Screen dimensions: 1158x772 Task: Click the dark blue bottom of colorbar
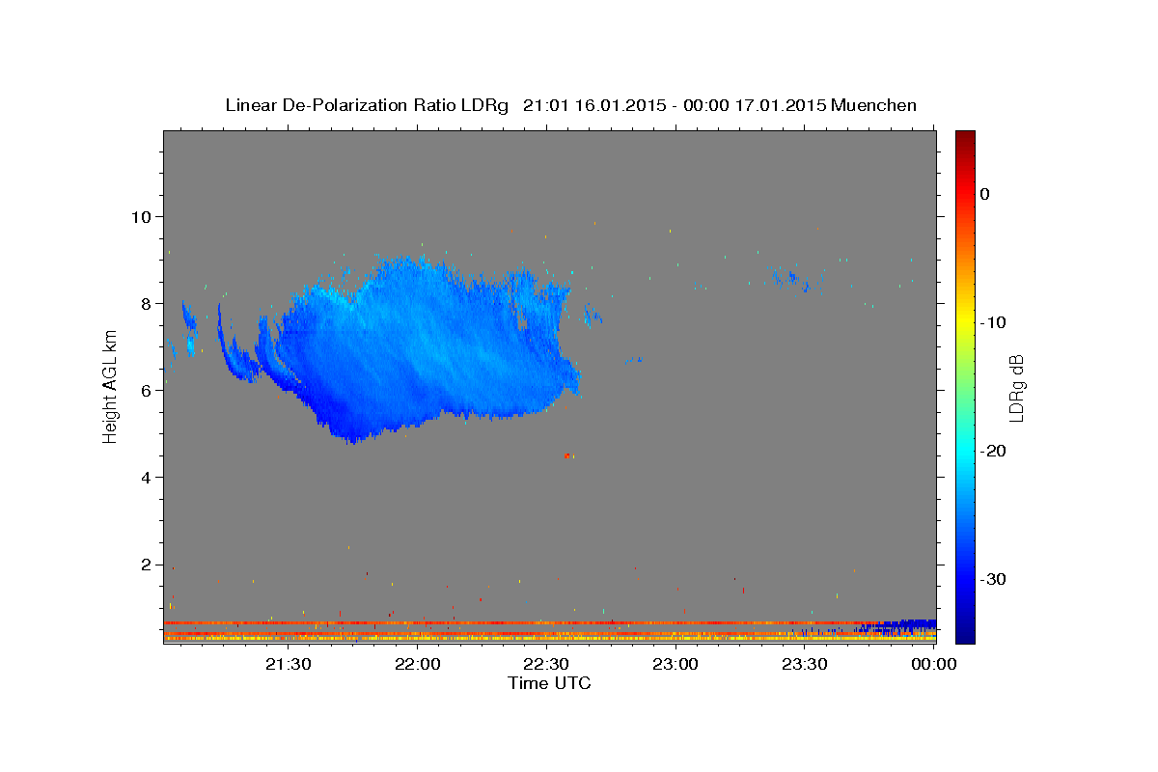pyautogui.click(x=965, y=635)
